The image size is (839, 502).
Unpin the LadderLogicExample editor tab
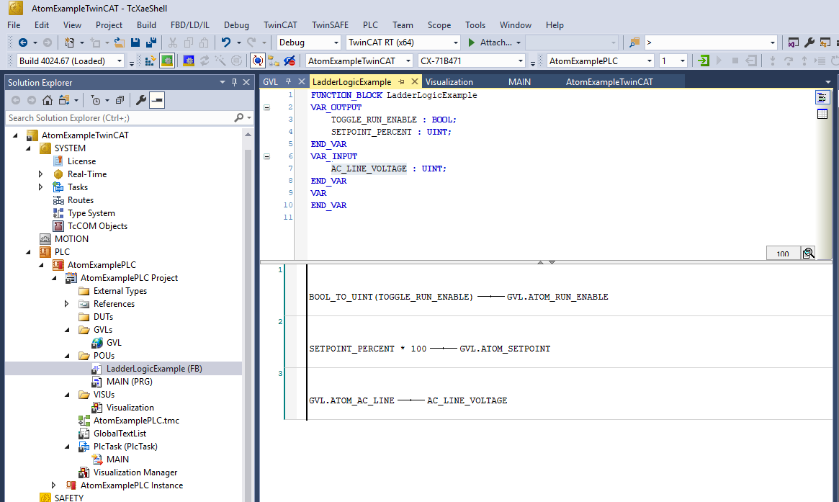(400, 81)
